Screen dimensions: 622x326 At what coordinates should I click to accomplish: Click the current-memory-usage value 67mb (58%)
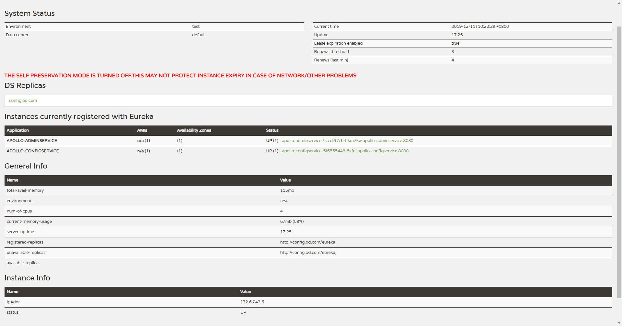click(x=292, y=222)
